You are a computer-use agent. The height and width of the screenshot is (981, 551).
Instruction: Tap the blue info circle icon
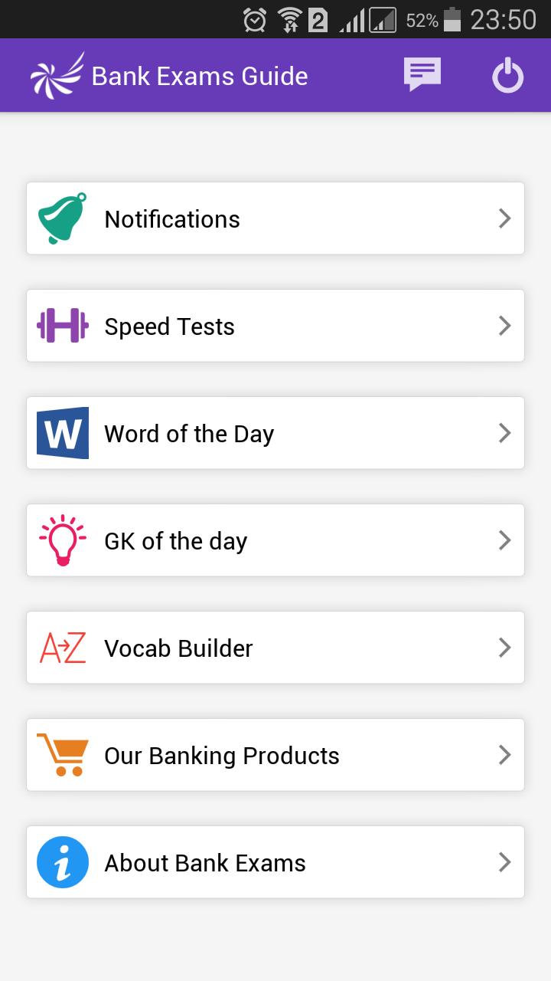(x=62, y=862)
